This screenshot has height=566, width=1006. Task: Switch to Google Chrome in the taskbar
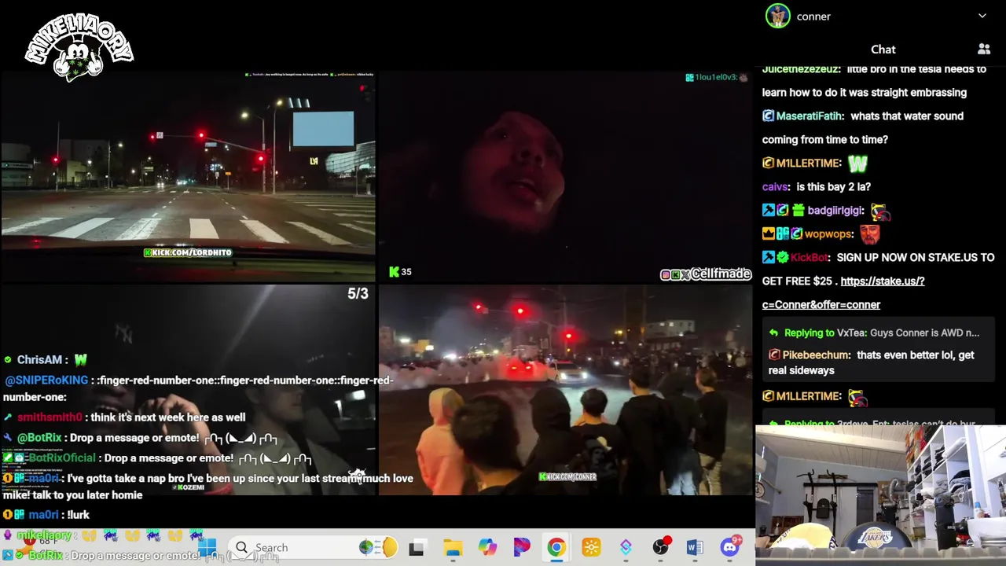point(556,548)
